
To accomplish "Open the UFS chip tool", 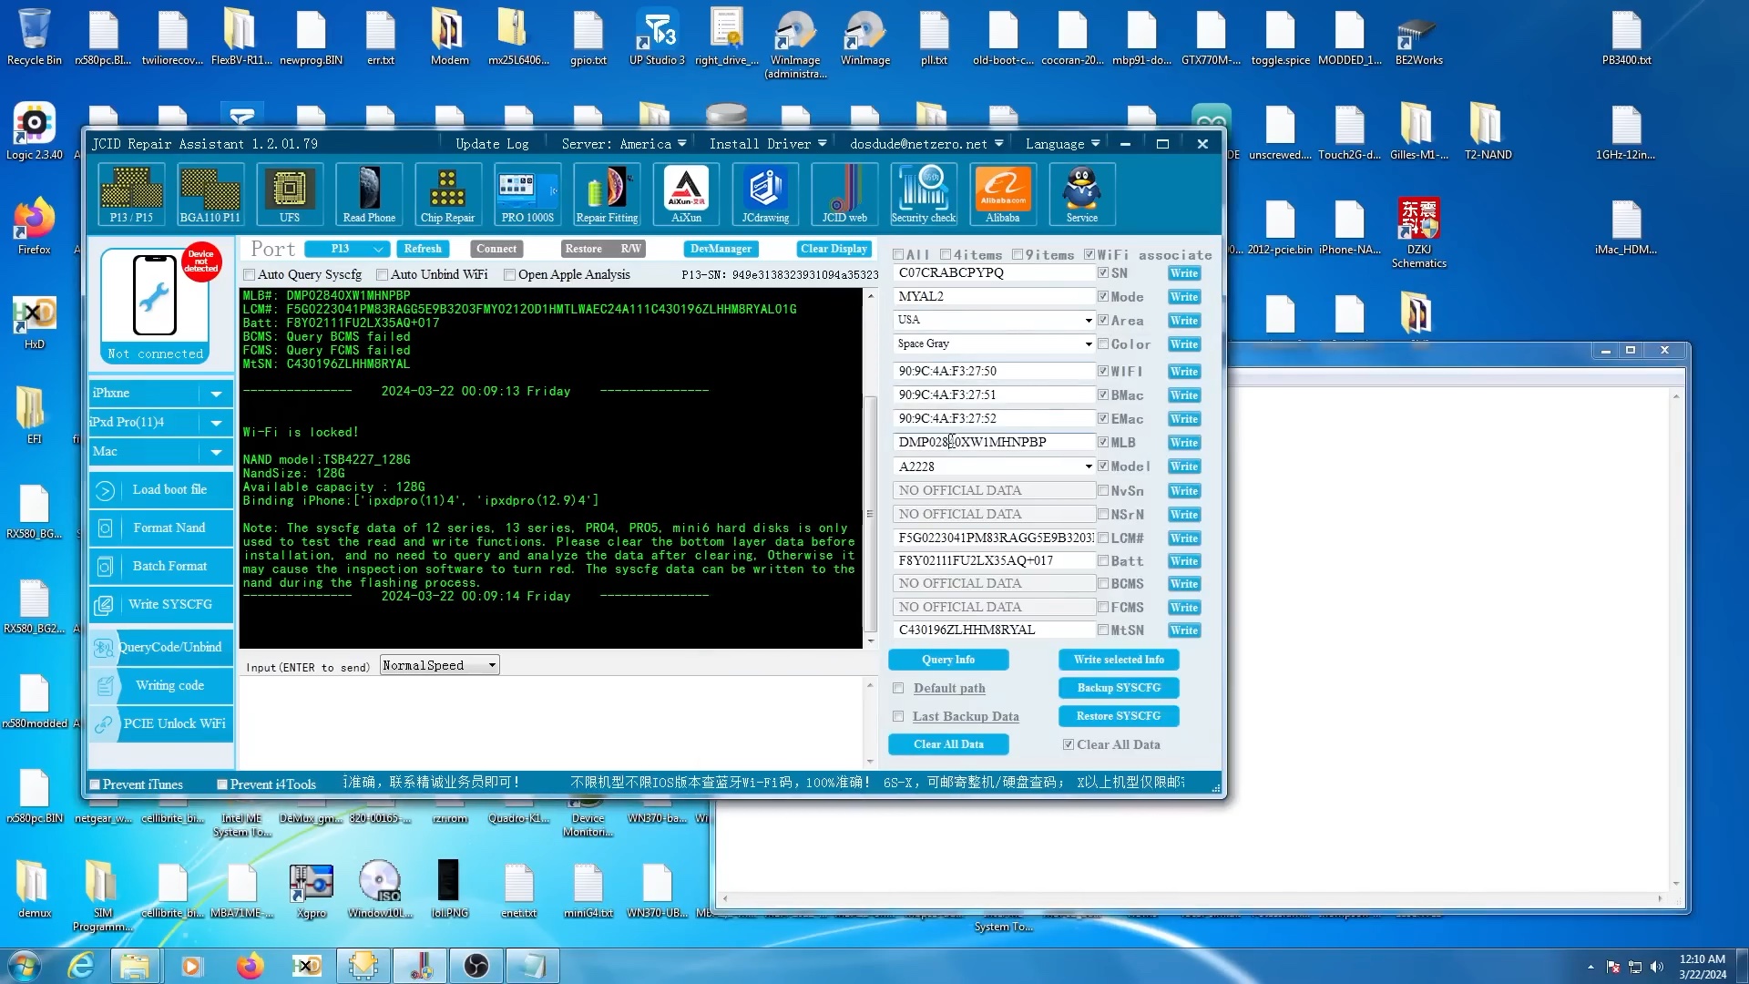I will coord(290,194).
